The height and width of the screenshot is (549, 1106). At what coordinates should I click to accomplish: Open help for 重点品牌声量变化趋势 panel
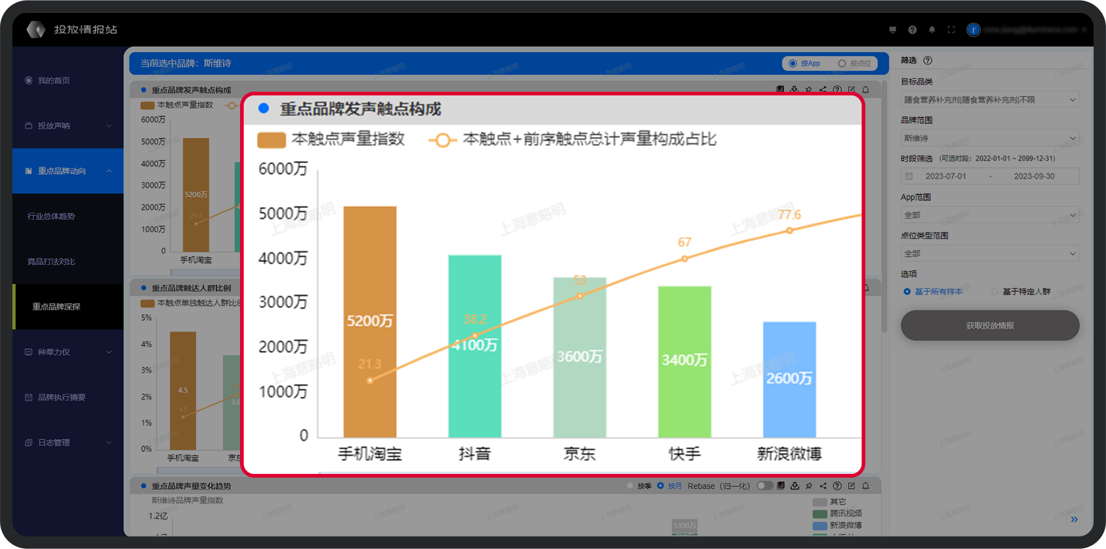click(x=837, y=486)
